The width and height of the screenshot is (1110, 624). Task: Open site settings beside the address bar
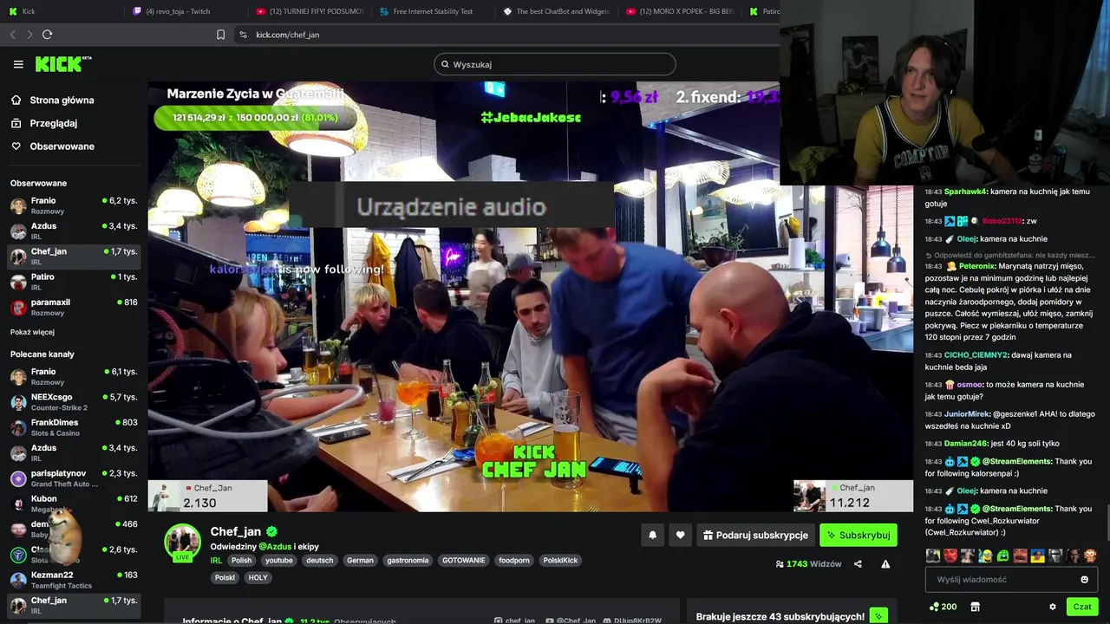pyautogui.click(x=243, y=35)
